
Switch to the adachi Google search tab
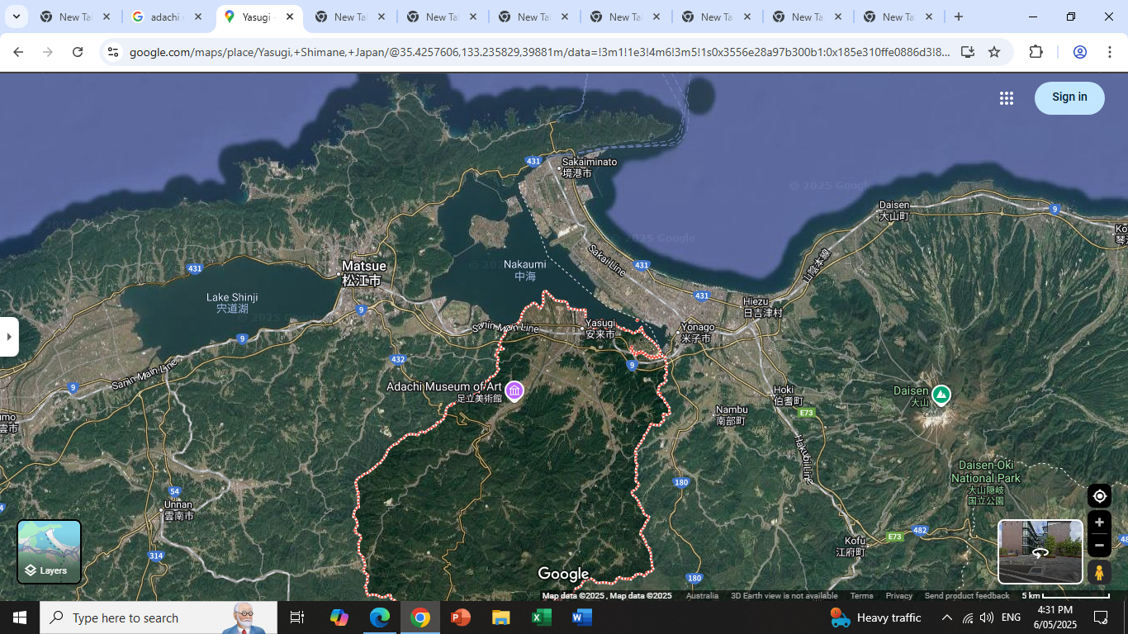tap(166, 17)
